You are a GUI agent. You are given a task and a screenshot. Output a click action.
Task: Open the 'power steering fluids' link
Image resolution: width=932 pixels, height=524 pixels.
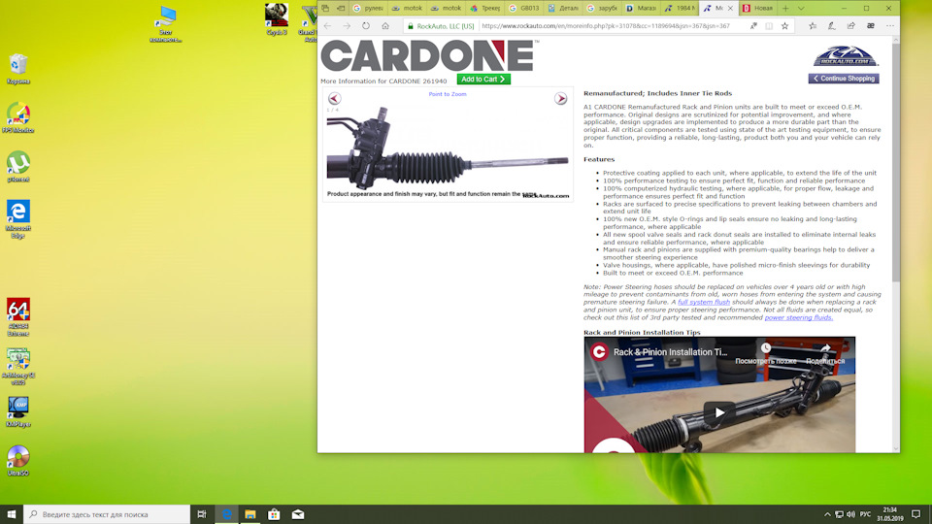pyautogui.click(x=798, y=317)
